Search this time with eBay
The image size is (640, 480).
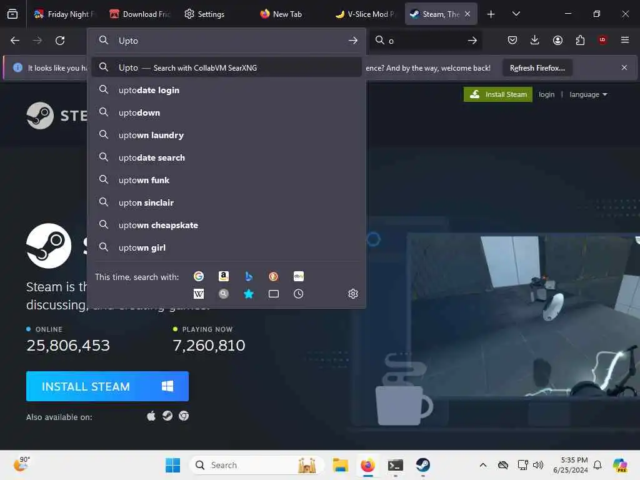coord(298,276)
